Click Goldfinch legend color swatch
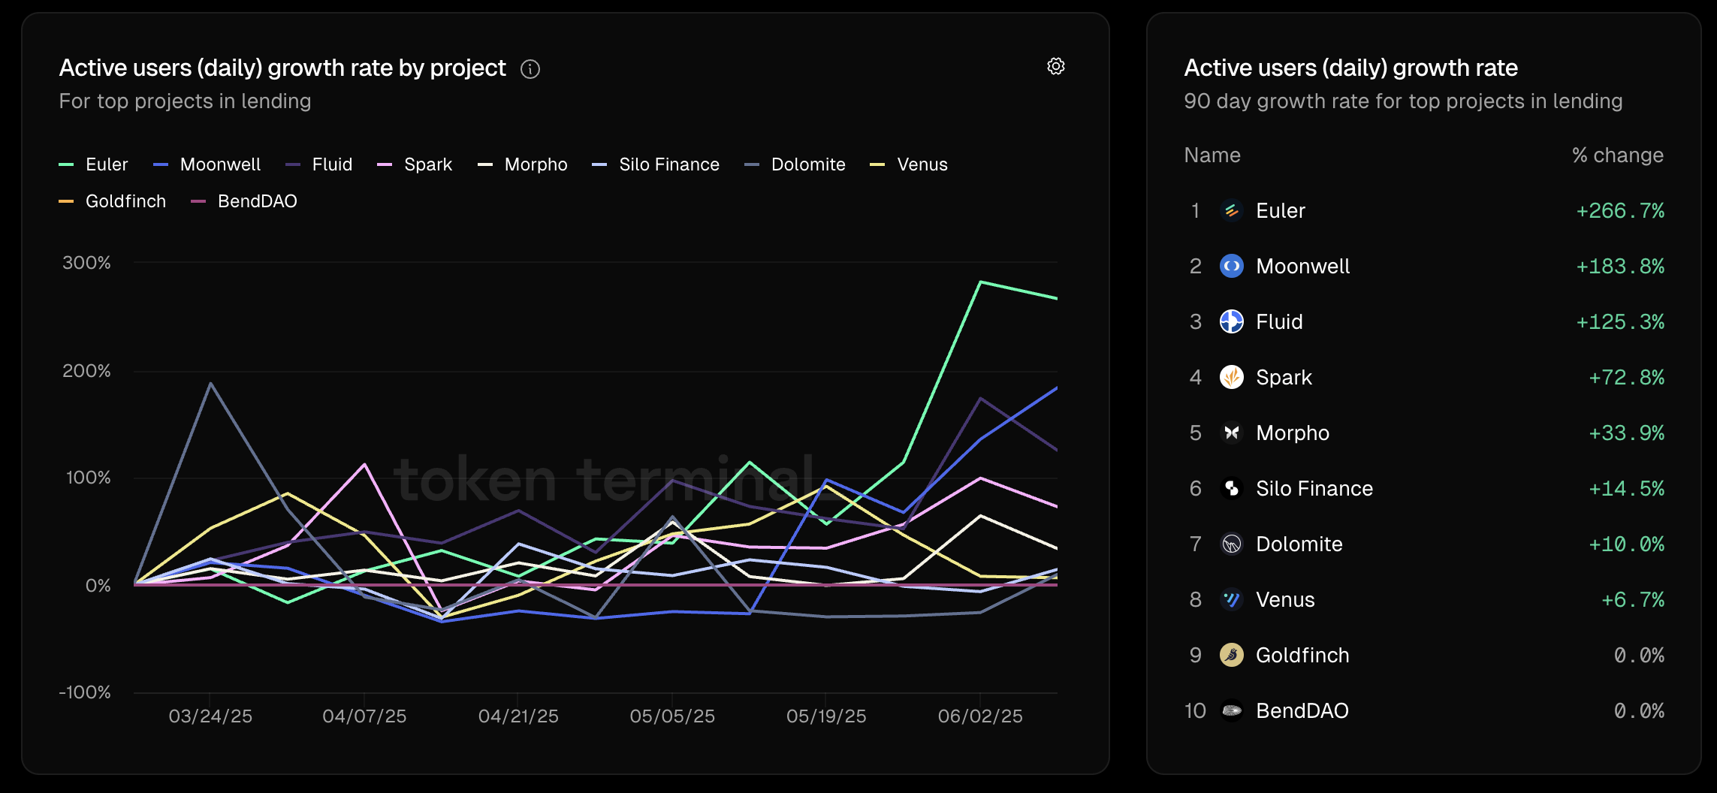The width and height of the screenshot is (1717, 793). 66,201
